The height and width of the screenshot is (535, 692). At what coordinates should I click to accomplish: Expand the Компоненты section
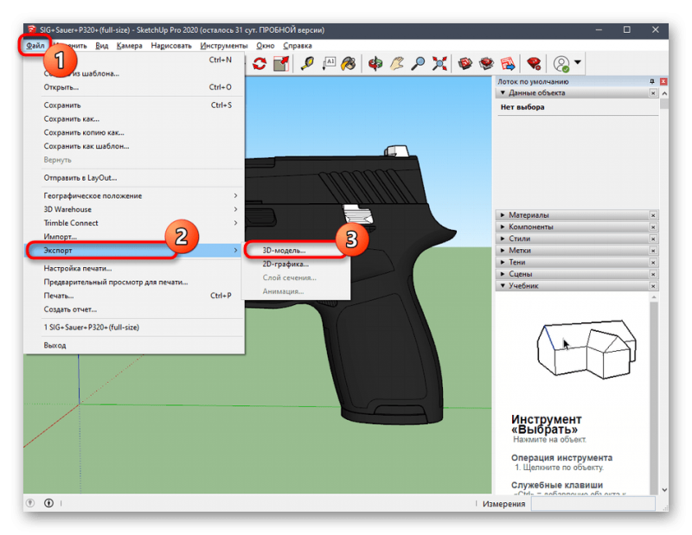pyautogui.click(x=503, y=227)
